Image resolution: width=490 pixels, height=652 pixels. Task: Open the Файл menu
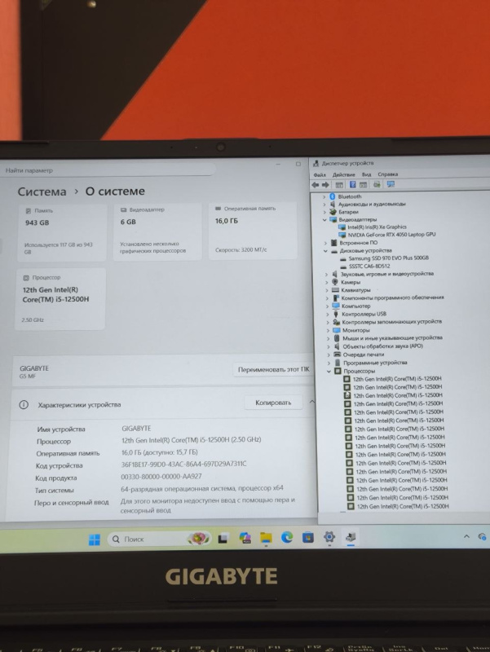[x=320, y=175]
